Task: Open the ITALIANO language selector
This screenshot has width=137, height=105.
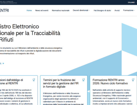Action: pyautogui.click(x=132, y=2)
